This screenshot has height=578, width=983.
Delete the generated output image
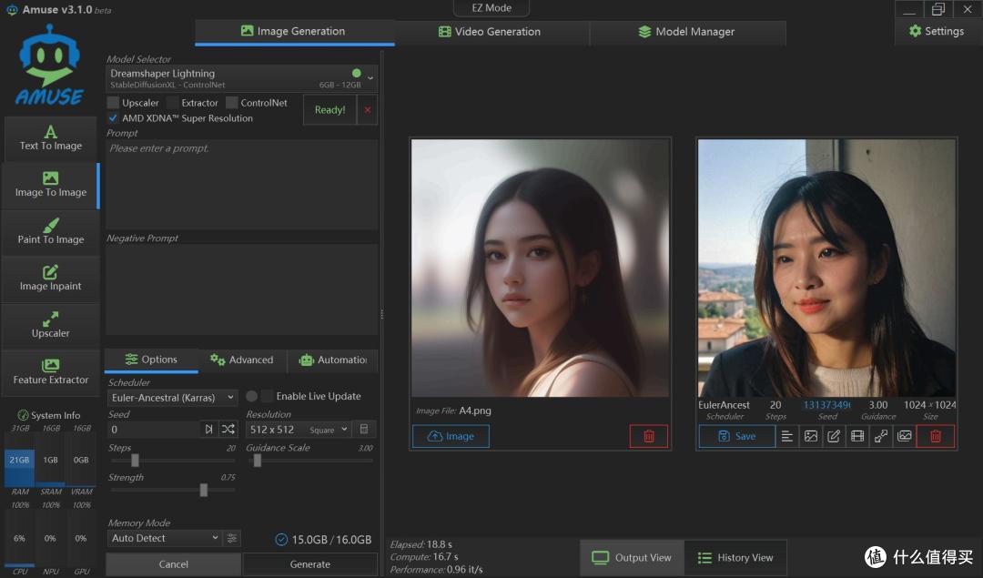point(936,436)
